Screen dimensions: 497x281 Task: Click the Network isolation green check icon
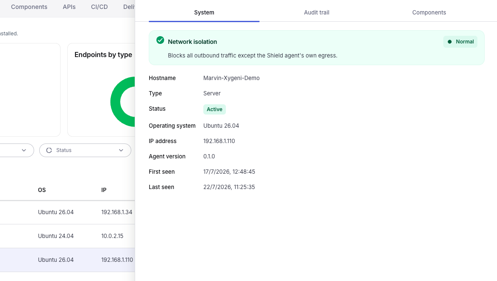pos(160,40)
